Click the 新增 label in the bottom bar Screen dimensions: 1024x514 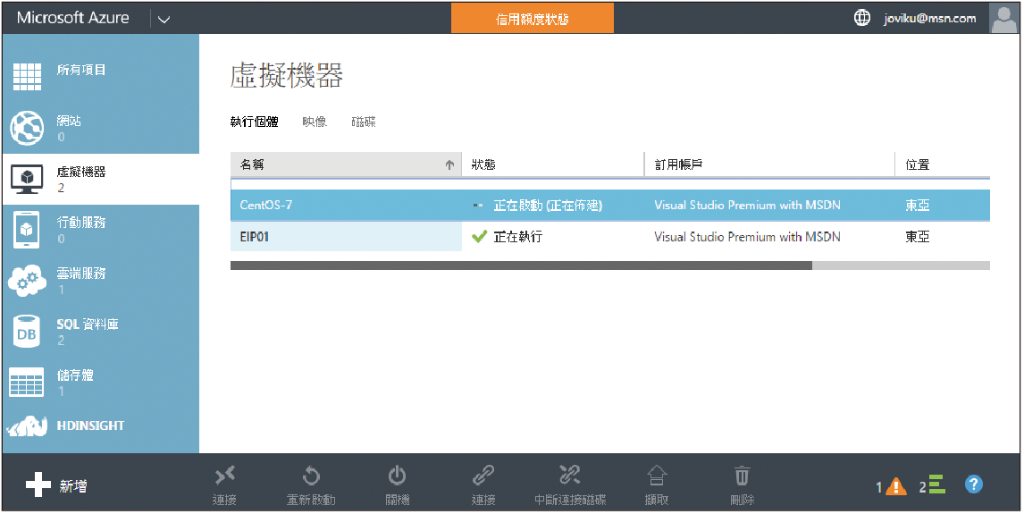click(73, 486)
